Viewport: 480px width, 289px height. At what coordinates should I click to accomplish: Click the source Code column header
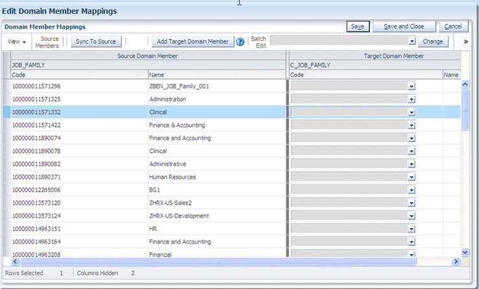coord(79,75)
